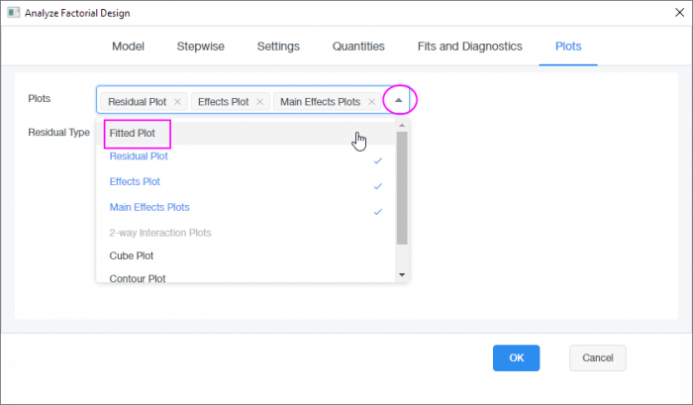The image size is (693, 405).
Task: Click the Analyze Factorial Design window icon
Action: click(13, 13)
